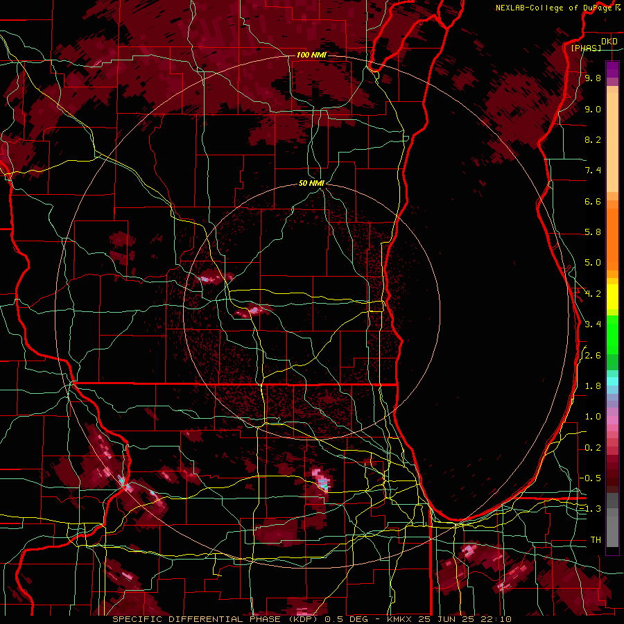Pick the cyan color bar segment
The width and height of the screenshot is (624, 624).
pyautogui.click(x=612, y=381)
